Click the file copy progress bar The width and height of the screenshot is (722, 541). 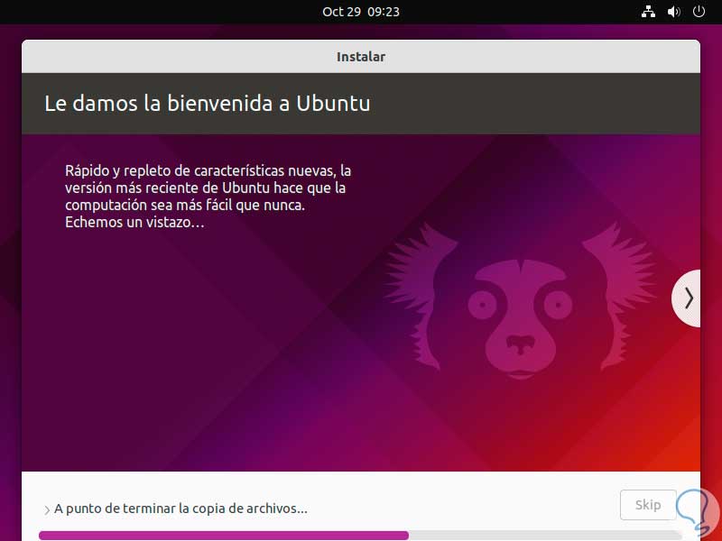359,536
